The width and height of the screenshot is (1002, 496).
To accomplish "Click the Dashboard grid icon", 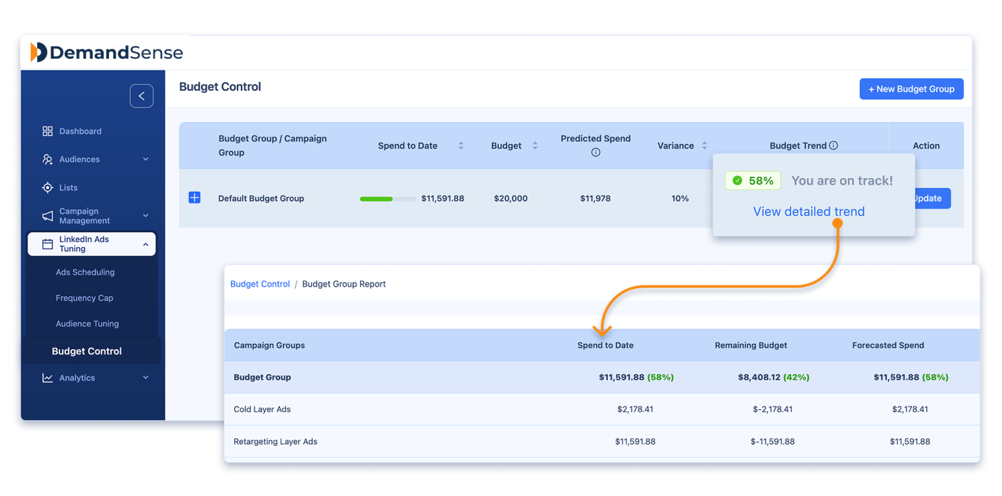I will pos(47,131).
